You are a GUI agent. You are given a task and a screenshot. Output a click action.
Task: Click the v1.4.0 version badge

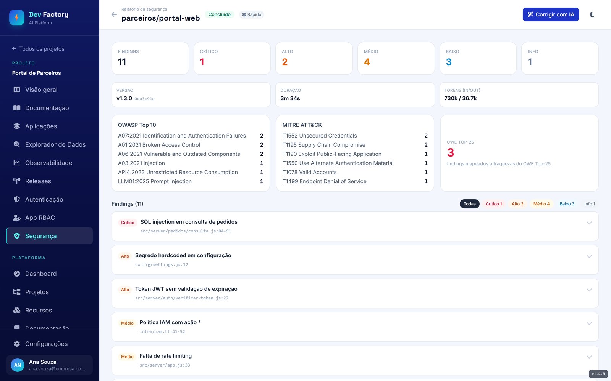598,374
